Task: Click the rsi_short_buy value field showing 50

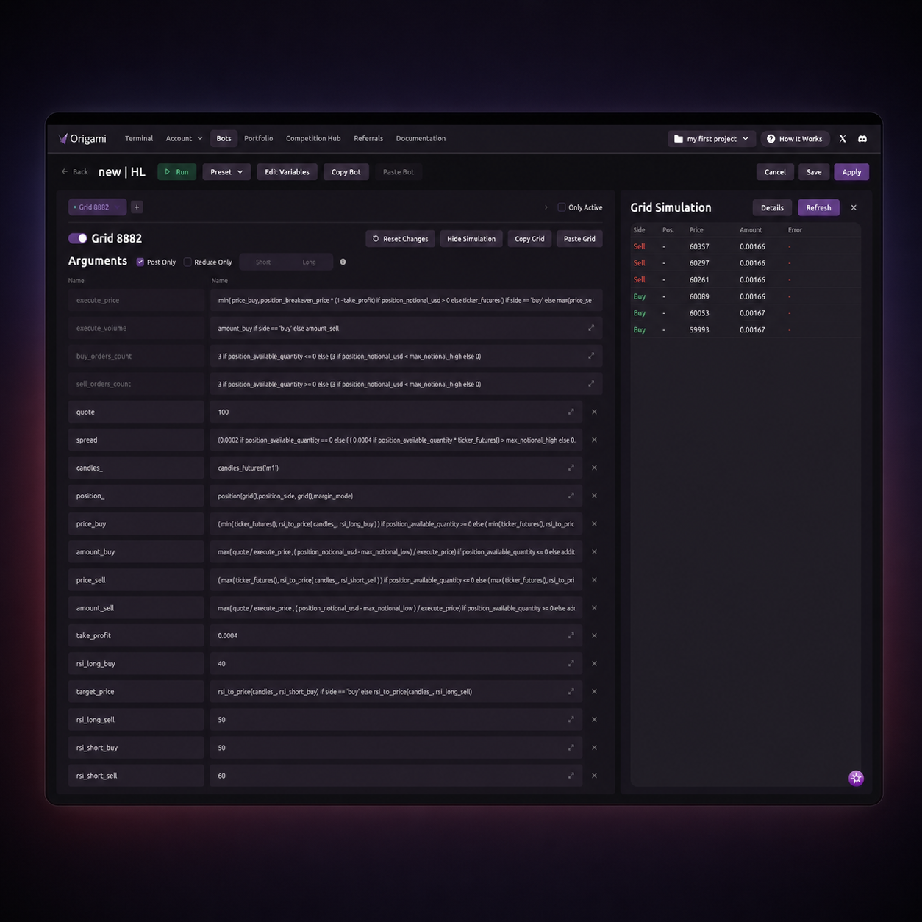Action: [396, 748]
